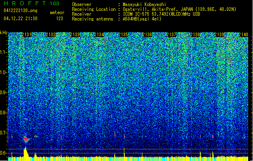Click the time marker 2139
This screenshot has width=253, height=161.
pos(220,35)
